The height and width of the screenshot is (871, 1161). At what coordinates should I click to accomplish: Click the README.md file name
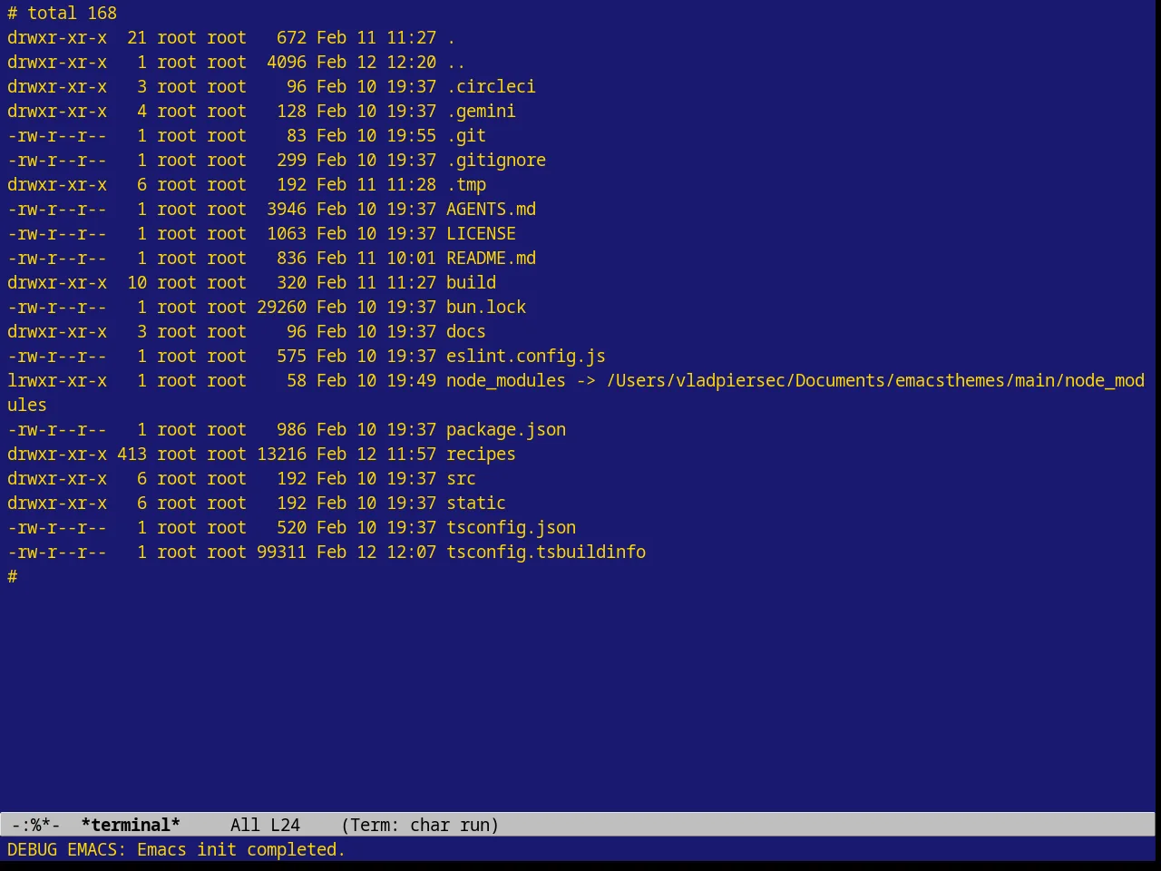click(x=491, y=259)
